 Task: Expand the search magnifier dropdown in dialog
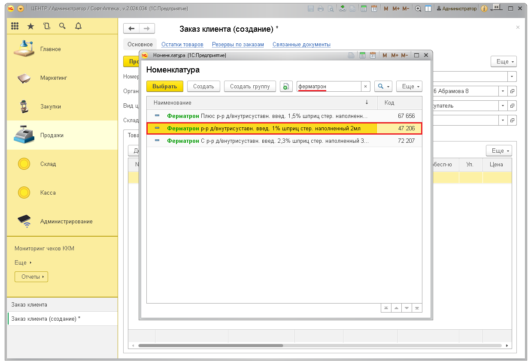pyautogui.click(x=383, y=86)
